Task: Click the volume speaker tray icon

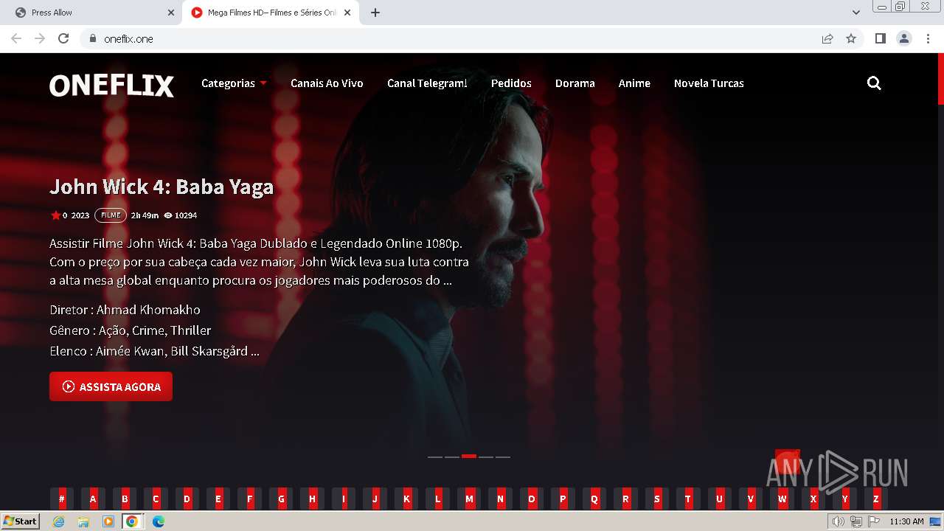Action: [838, 521]
